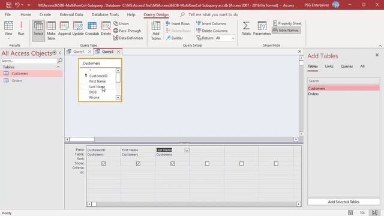Click Search box in Add Tables pane

[x=344, y=81]
